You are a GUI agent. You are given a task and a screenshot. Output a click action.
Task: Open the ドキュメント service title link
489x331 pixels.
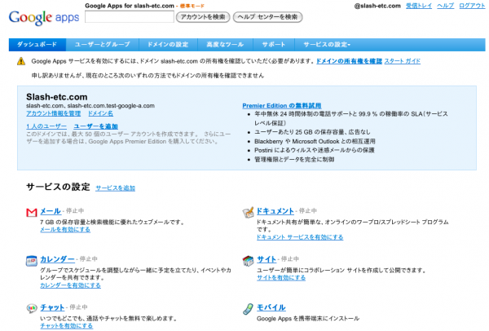pos(275,211)
